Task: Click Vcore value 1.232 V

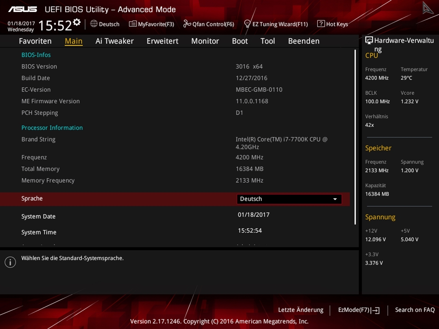Action: point(410,102)
